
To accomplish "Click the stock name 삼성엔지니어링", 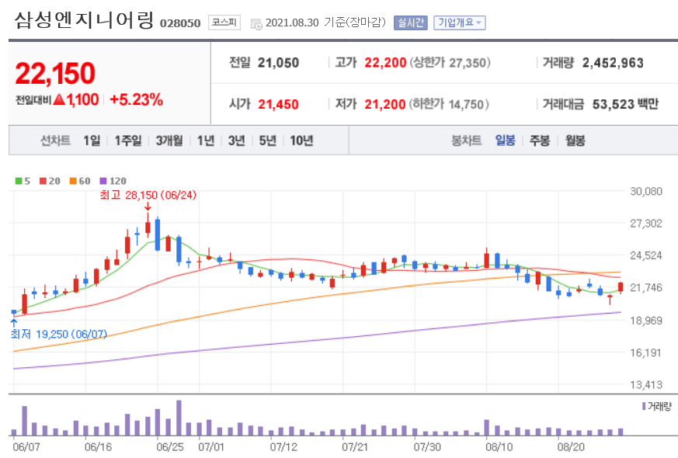I will [85, 20].
